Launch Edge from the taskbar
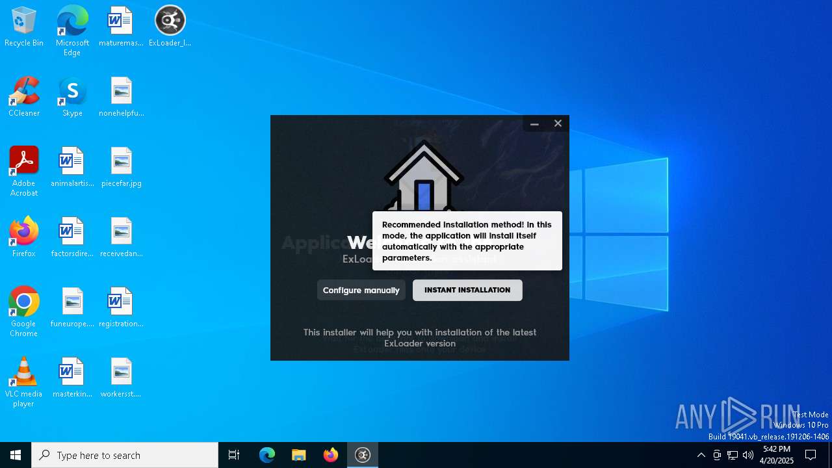This screenshot has height=468, width=832. [267, 455]
